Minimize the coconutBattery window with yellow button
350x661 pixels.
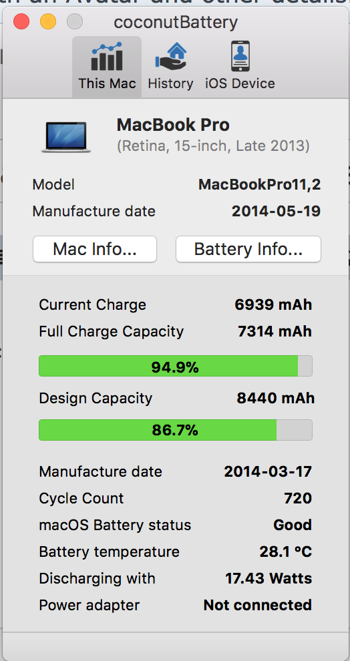pyautogui.click(x=48, y=21)
